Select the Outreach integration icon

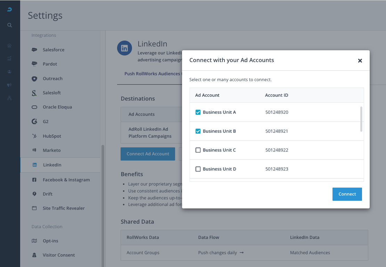34,79
